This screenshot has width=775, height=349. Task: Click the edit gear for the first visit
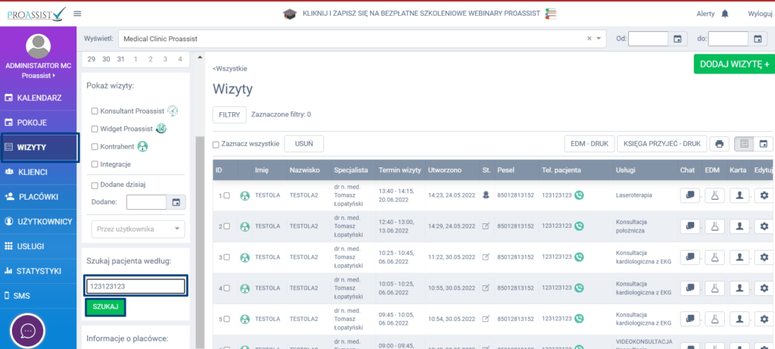pyautogui.click(x=764, y=195)
